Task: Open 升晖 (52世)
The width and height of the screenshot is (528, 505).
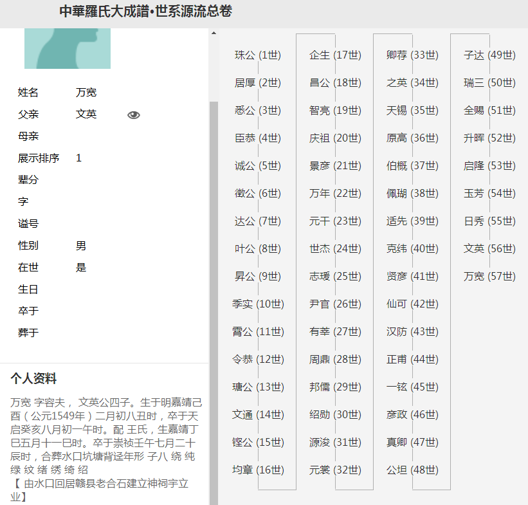Action: 489,138
